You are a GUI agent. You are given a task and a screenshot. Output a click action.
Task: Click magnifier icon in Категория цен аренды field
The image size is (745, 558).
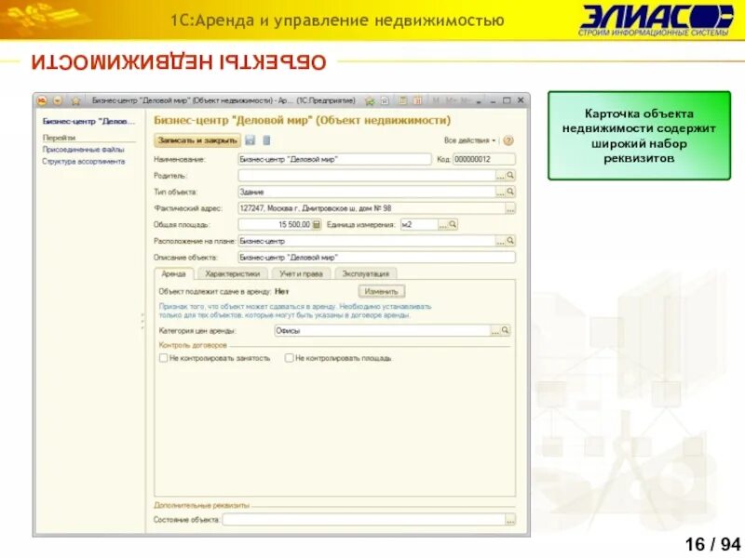[x=505, y=330]
